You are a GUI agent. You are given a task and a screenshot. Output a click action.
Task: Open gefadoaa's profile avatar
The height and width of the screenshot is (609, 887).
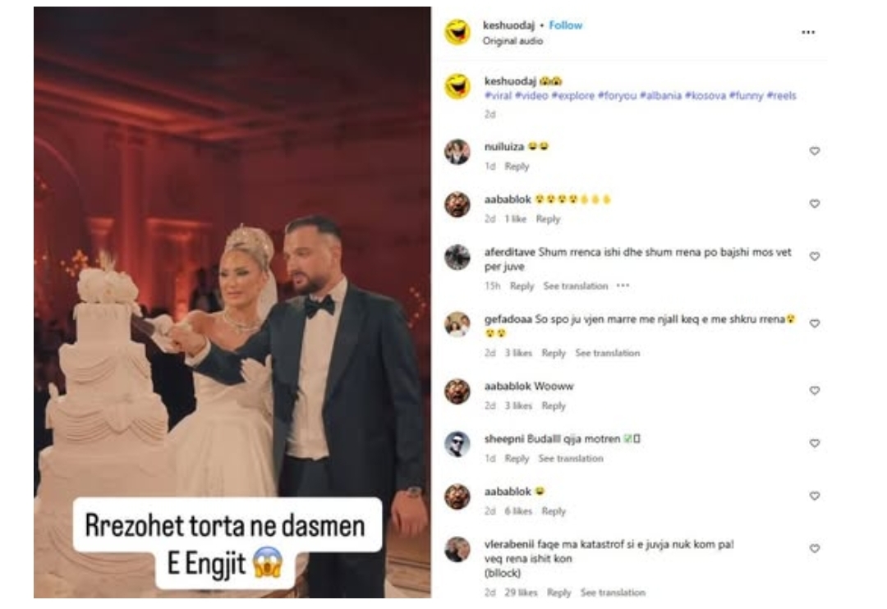(457, 324)
